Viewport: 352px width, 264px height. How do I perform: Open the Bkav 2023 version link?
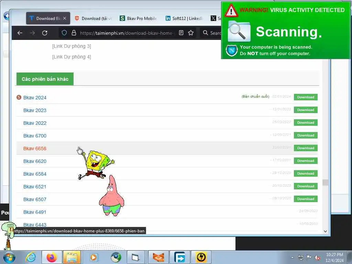(35, 110)
